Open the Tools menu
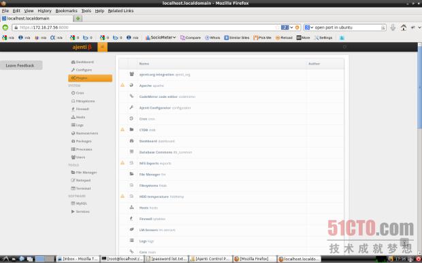422x263 pixels. point(86,11)
